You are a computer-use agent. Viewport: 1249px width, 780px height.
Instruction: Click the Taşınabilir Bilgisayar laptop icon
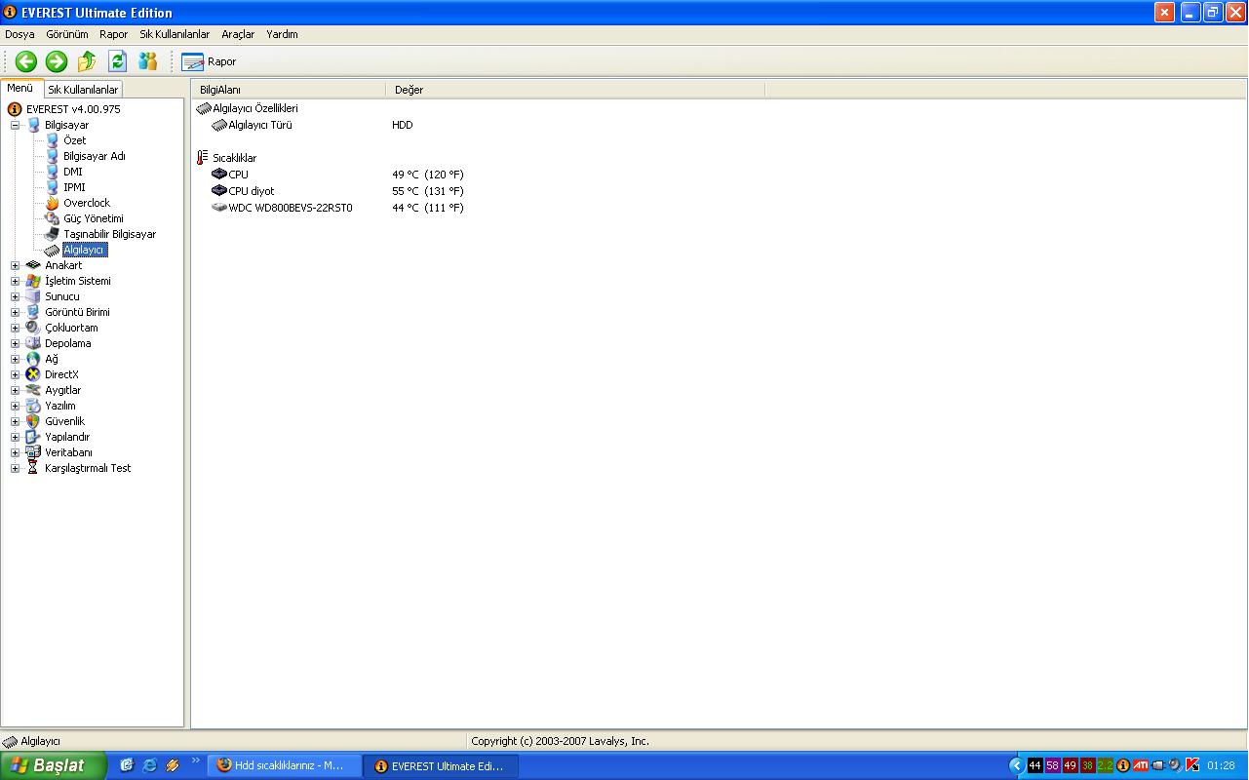pos(52,234)
